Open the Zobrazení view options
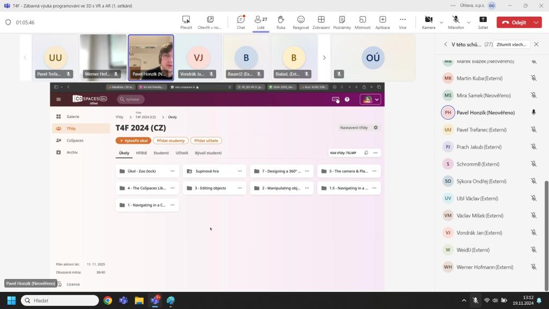This screenshot has height=309, width=549. [x=321, y=22]
